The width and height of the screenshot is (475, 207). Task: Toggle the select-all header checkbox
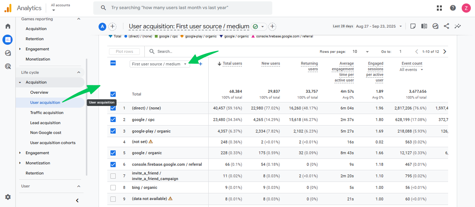[113, 63]
